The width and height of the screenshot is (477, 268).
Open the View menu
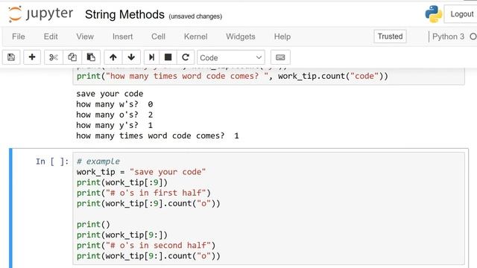coord(85,36)
